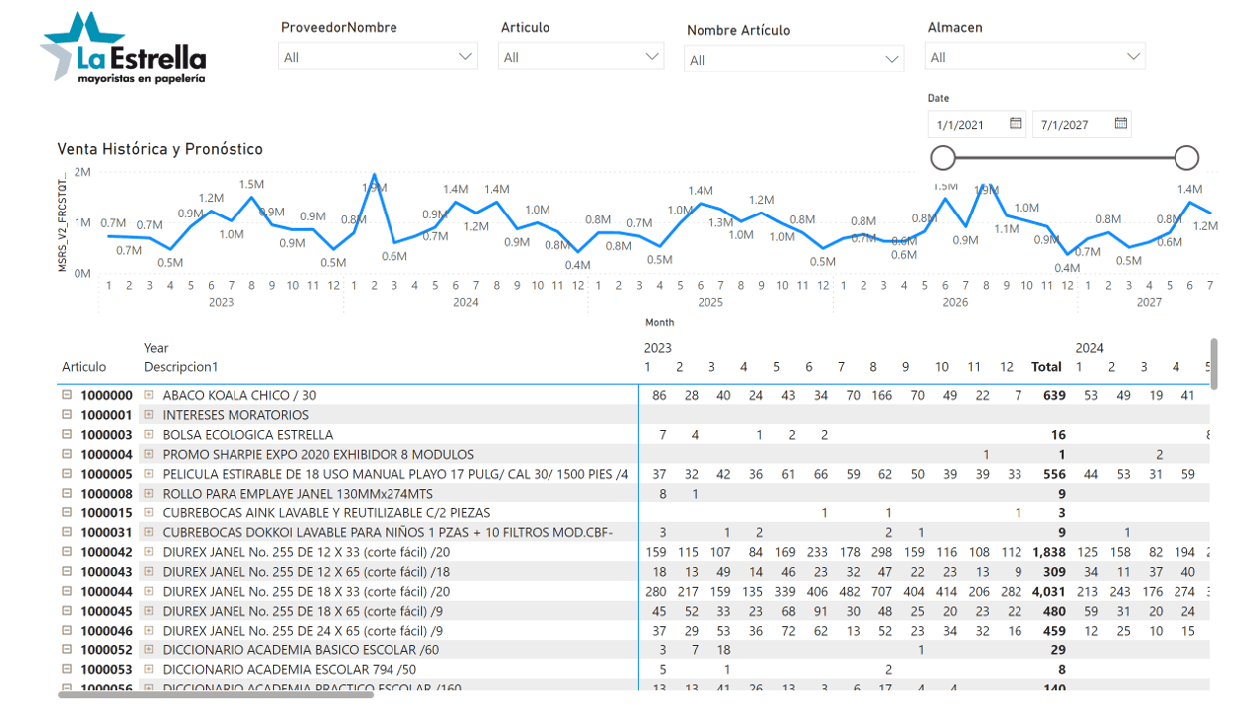Click the chart title Venta Histórica y Pronóstico
1254x715 pixels.
click(160, 149)
